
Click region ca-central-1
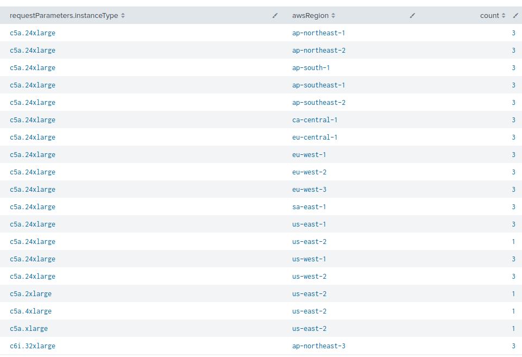(315, 120)
